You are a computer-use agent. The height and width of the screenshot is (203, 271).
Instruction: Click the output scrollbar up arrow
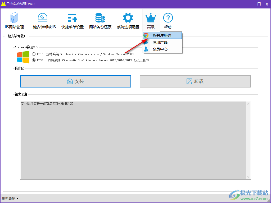point(248,104)
